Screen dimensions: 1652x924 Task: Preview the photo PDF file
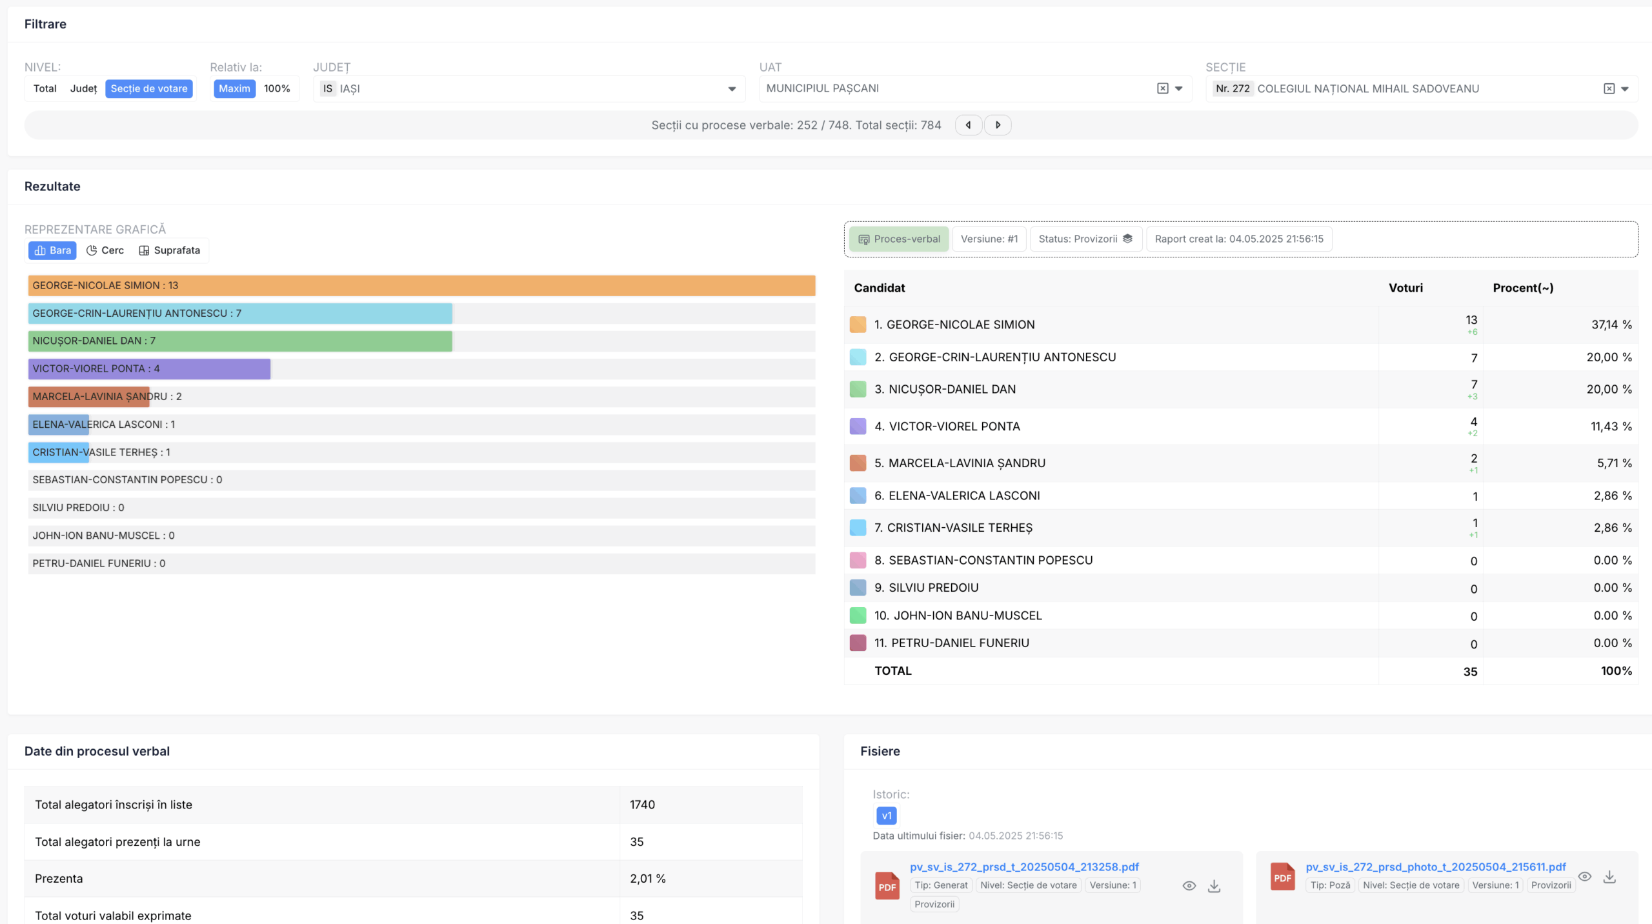tap(1584, 876)
